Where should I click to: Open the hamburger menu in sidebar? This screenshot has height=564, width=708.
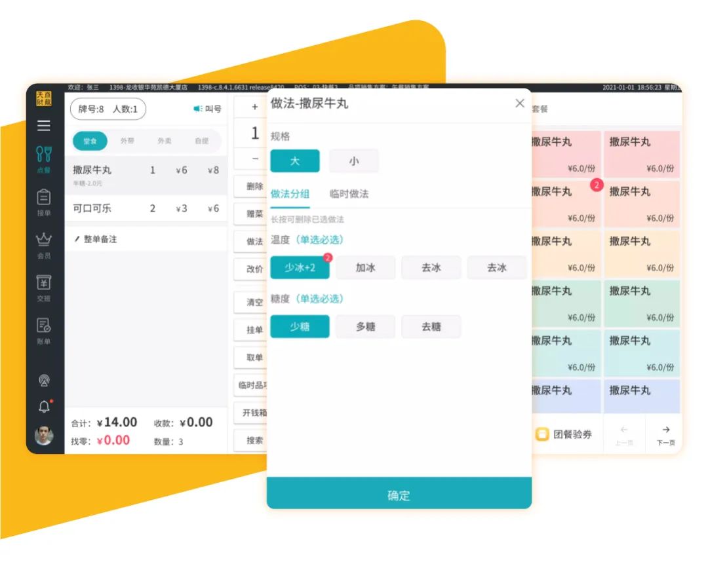tap(44, 126)
